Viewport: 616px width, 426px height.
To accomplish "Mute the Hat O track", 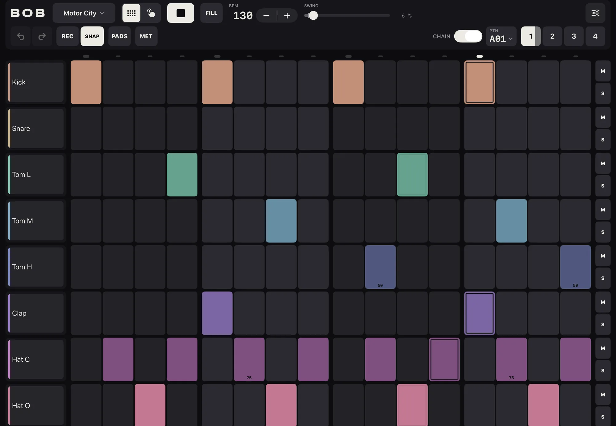I will click(x=603, y=394).
